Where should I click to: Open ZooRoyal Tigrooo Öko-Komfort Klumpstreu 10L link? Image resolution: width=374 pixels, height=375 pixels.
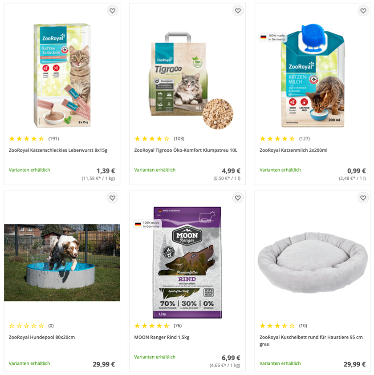(x=186, y=150)
